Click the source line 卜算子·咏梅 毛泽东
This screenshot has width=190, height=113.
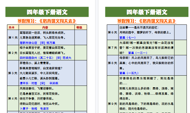34,109
